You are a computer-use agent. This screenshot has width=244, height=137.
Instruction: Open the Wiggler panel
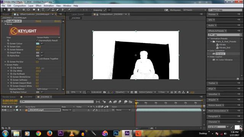pos(212,100)
